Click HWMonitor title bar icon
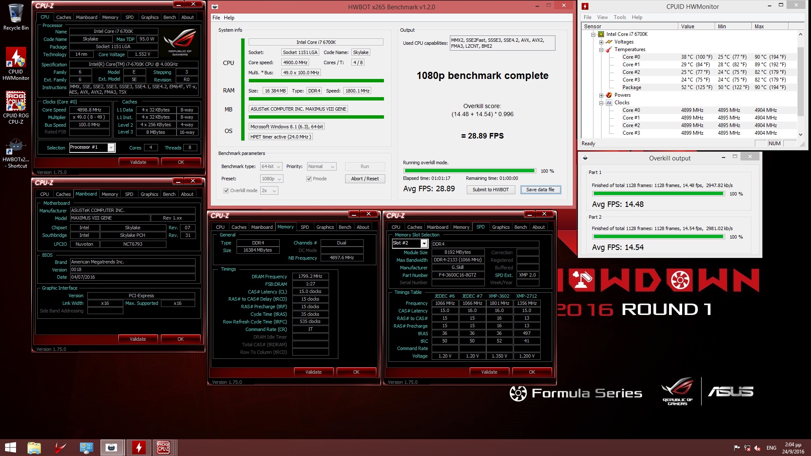The width and height of the screenshot is (811, 456). [585, 6]
